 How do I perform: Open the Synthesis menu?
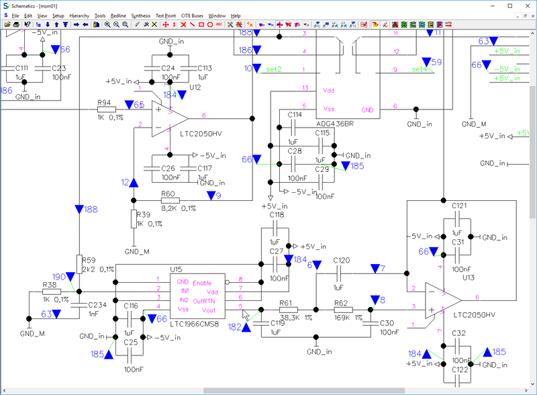pos(141,15)
